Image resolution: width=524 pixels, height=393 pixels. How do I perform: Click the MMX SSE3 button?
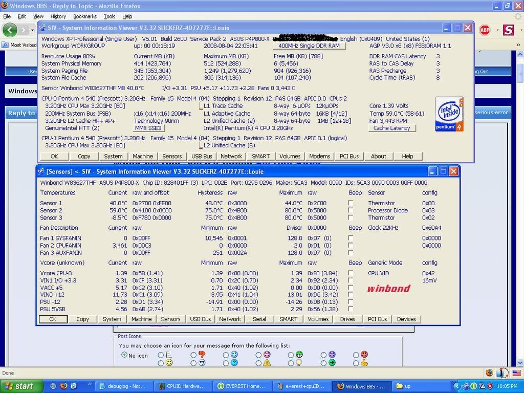click(148, 128)
